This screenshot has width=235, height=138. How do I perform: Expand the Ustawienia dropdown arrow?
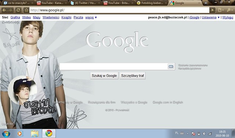point(218,17)
